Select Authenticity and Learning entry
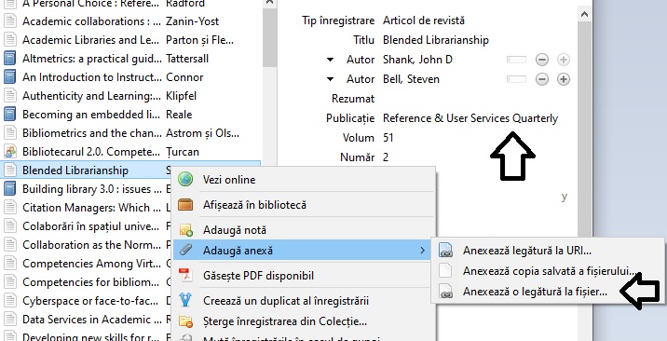 point(131,96)
